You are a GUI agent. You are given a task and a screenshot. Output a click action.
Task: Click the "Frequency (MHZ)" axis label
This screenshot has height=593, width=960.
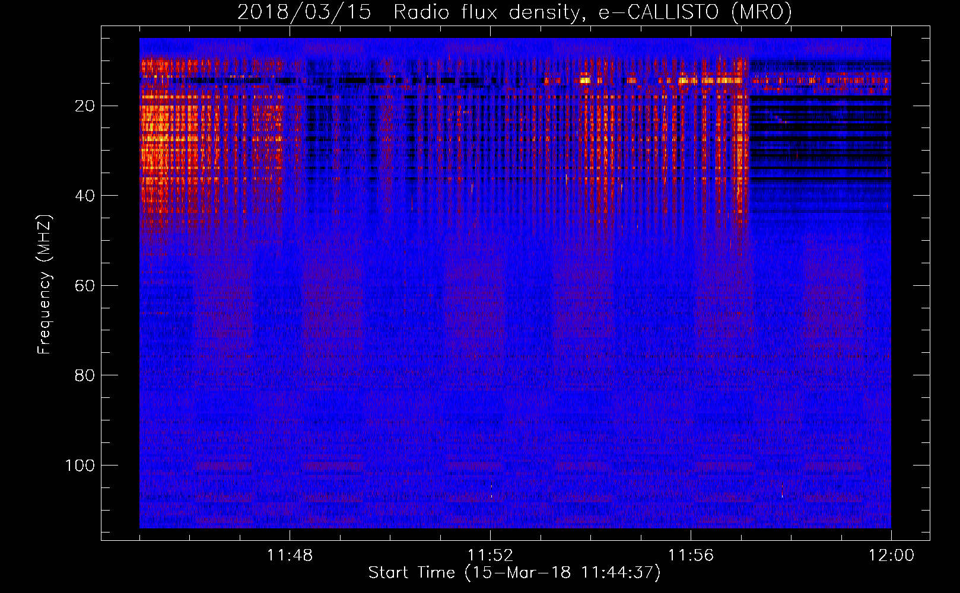coord(45,285)
